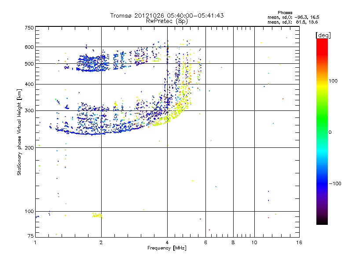Viewport: 352px width, 264px height.
Task: Click the x-axis label '1'
Action: [35, 242]
